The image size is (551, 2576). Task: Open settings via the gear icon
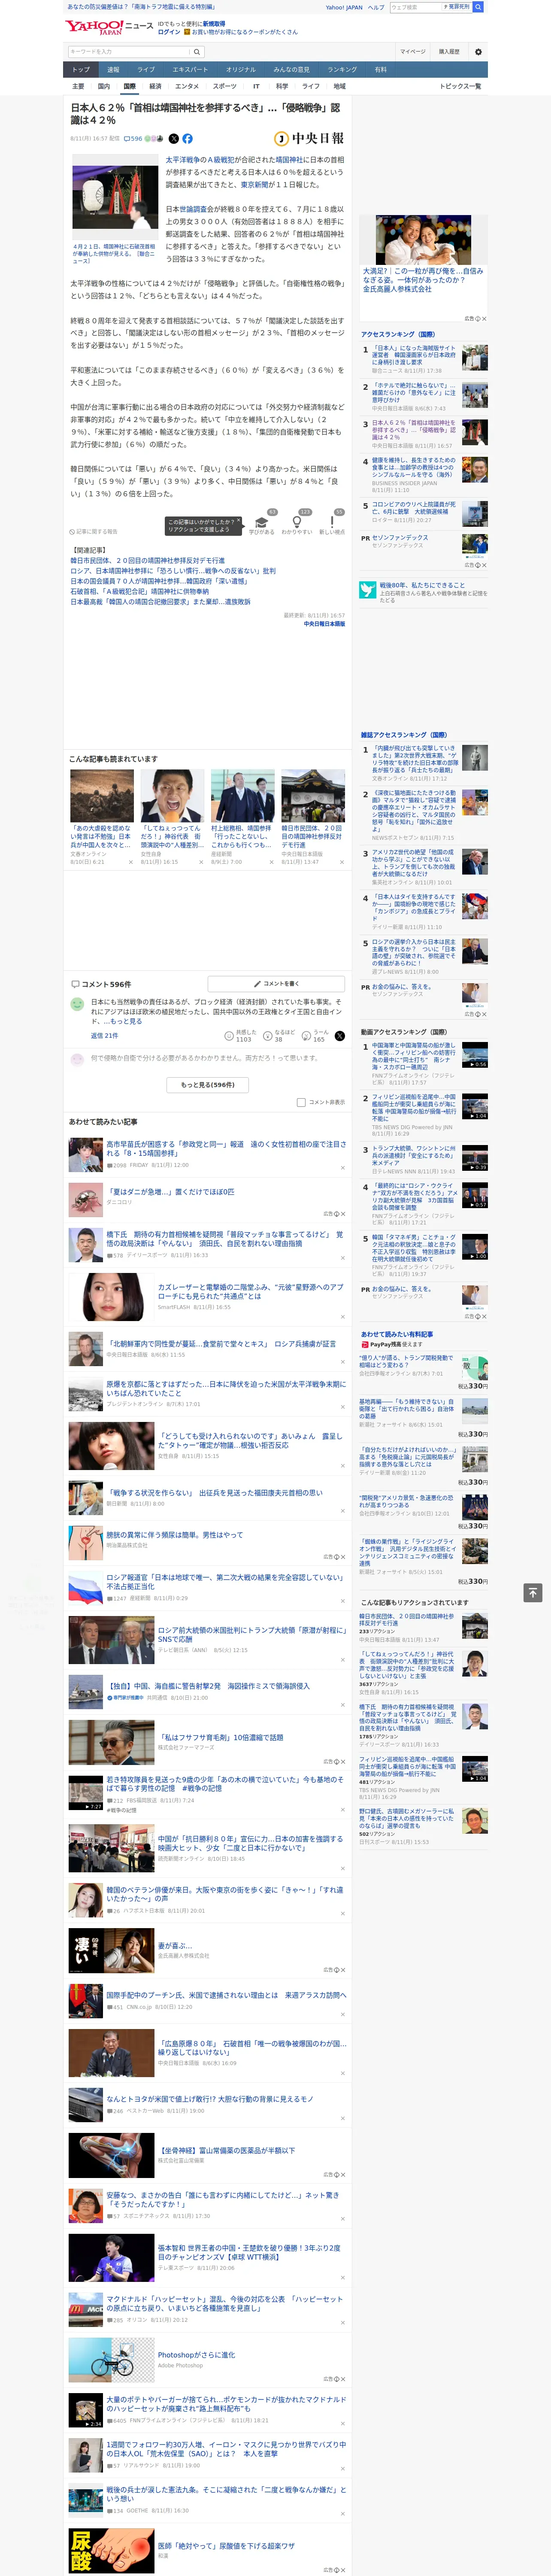(478, 51)
